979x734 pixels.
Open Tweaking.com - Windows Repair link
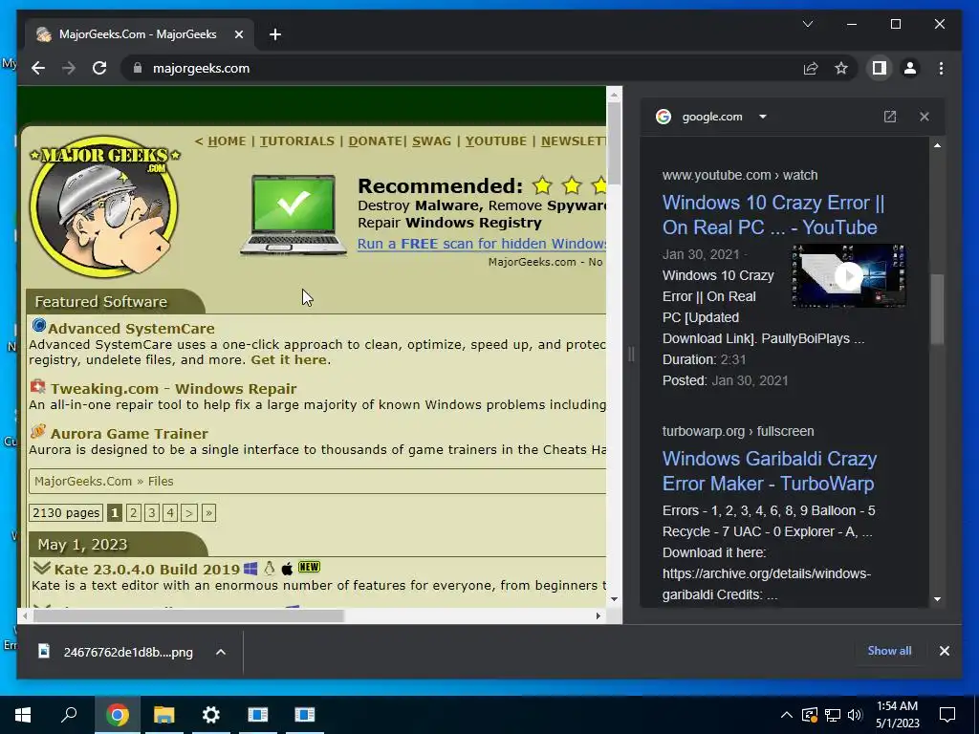(x=174, y=388)
